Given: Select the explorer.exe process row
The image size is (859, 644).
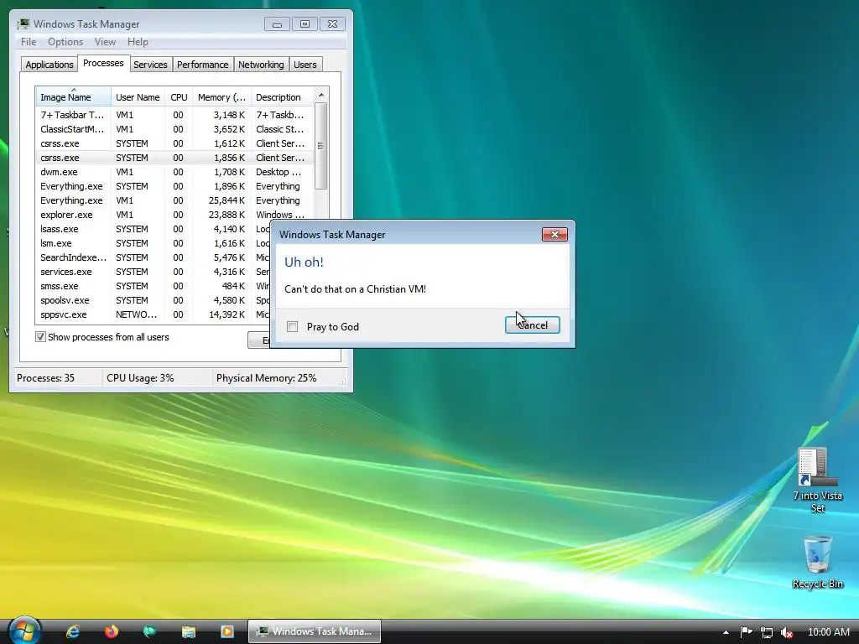Looking at the screenshot, I should click(174, 215).
